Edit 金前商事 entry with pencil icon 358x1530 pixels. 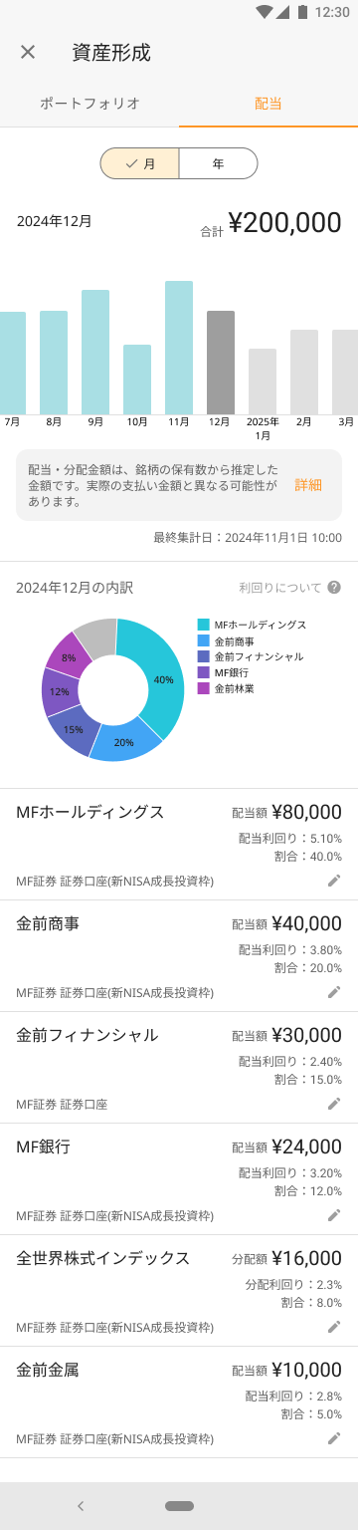click(x=334, y=992)
